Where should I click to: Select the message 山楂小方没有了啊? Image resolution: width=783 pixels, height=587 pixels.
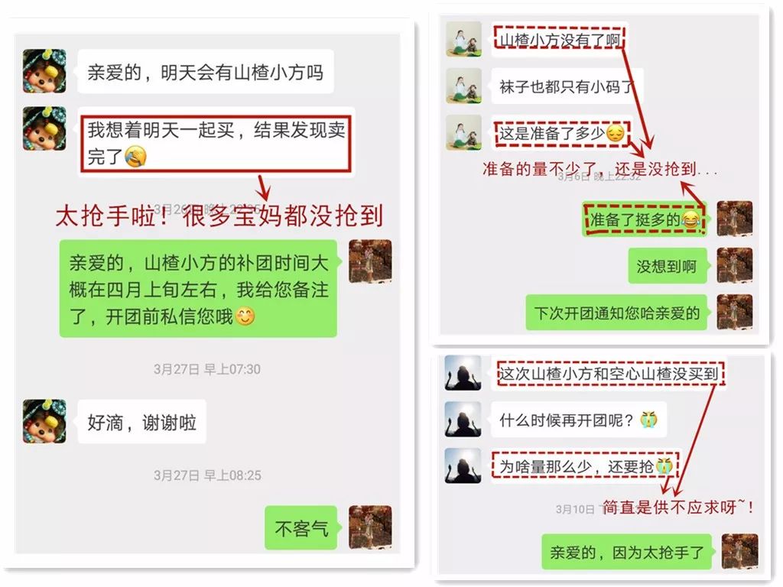coord(559,39)
